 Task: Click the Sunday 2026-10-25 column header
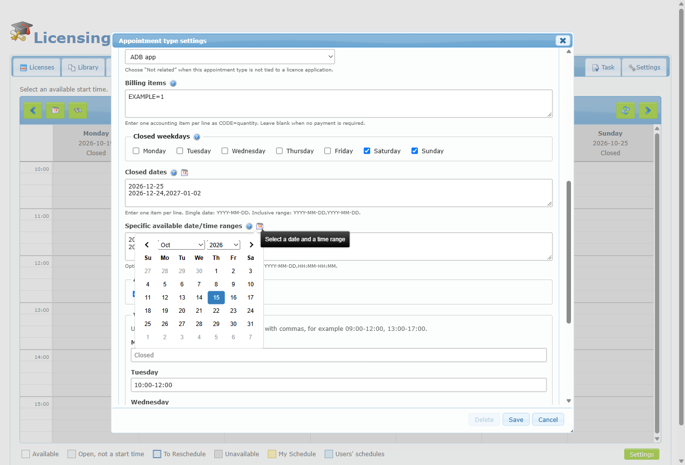[610, 143]
